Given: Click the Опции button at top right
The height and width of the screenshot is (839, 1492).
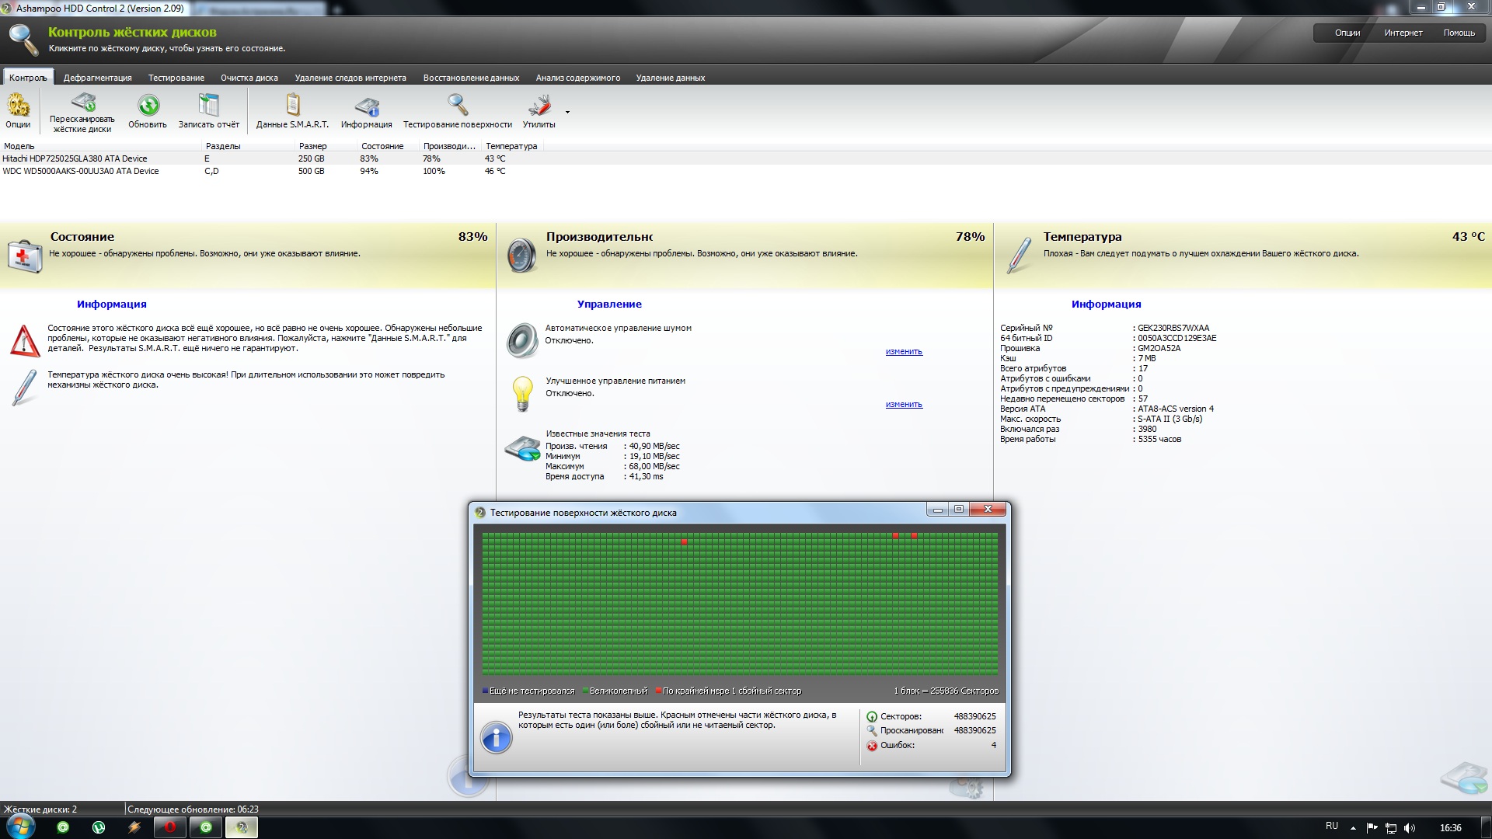Looking at the screenshot, I should point(1347,33).
